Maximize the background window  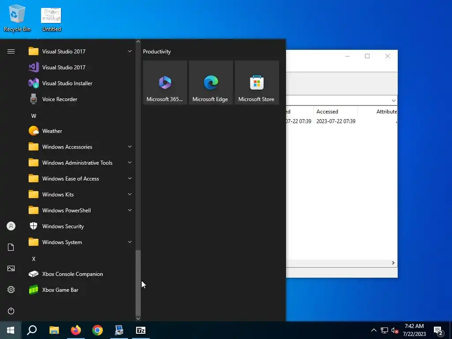click(x=367, y=56)
